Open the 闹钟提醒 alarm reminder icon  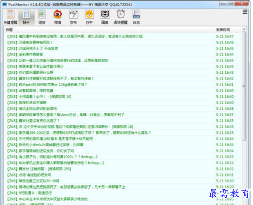120,17
